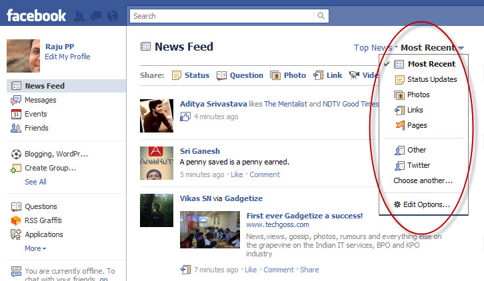Open Vikas SN's profile

coord(195,198)
